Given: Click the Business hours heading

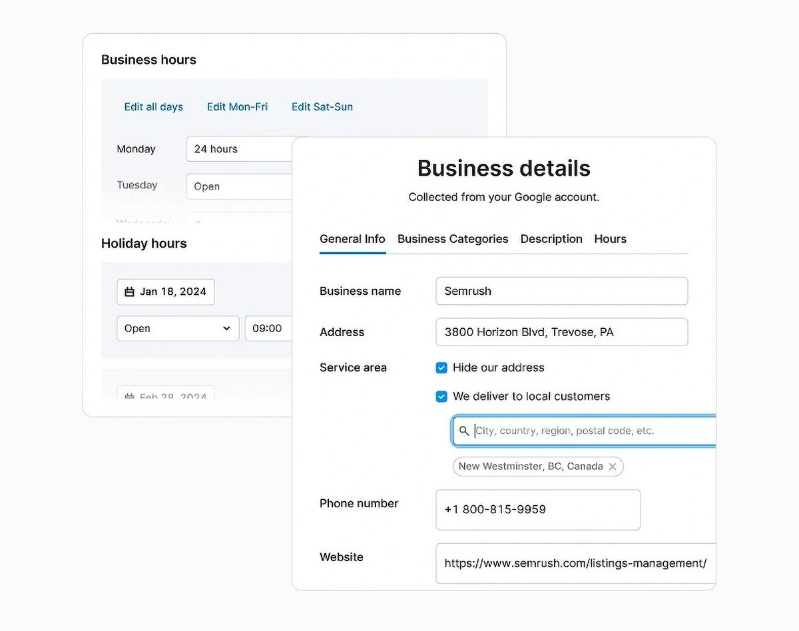Looking at the screenshot, I should 148,60.
